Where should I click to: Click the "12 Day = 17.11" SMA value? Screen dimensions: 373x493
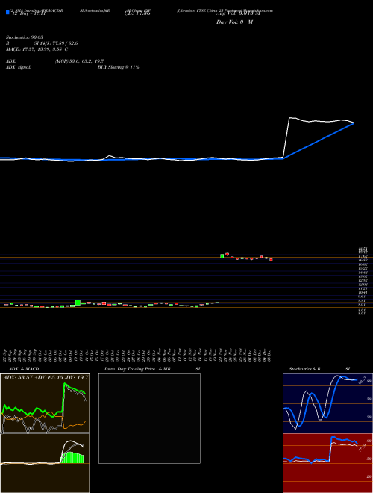click(28, 13)
